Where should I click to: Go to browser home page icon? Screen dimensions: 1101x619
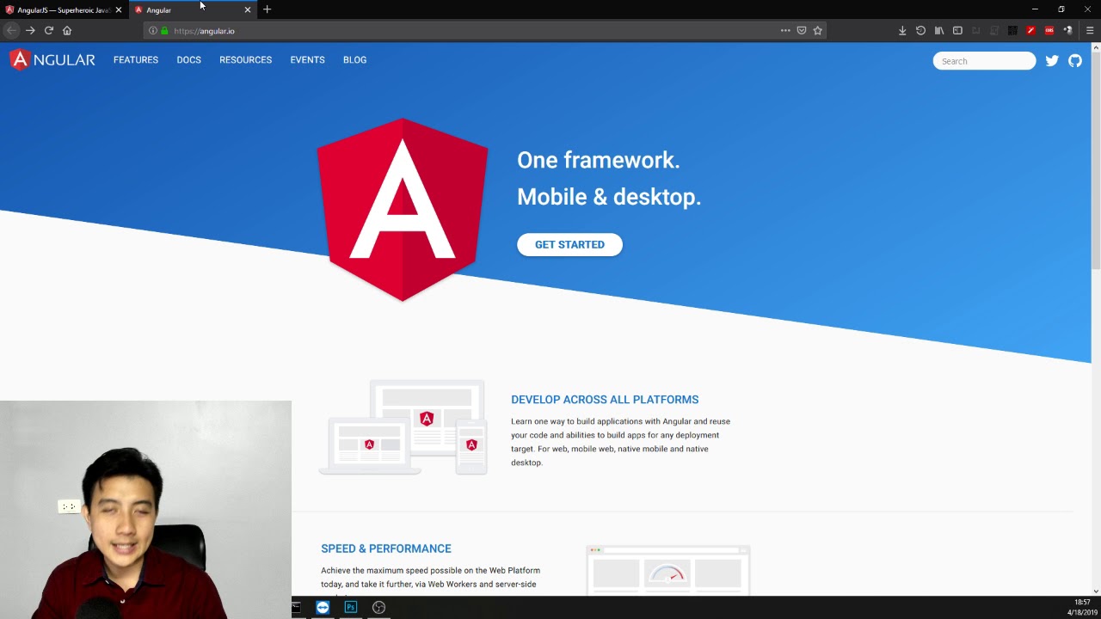click(67, 30)
